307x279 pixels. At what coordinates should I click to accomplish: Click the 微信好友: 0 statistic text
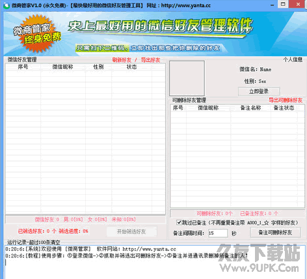47,220
